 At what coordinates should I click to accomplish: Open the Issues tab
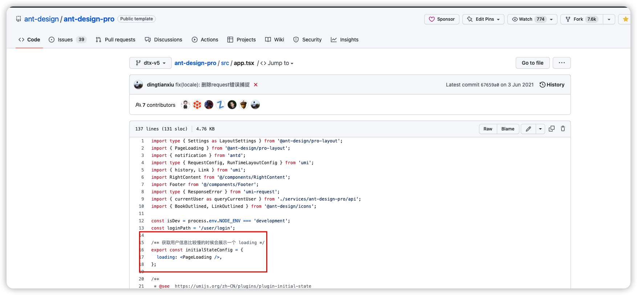[68, 40]
